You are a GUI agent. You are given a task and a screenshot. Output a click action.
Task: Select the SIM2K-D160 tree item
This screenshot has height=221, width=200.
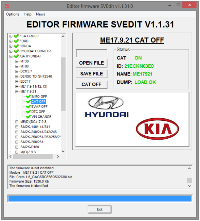click(30, 147)
